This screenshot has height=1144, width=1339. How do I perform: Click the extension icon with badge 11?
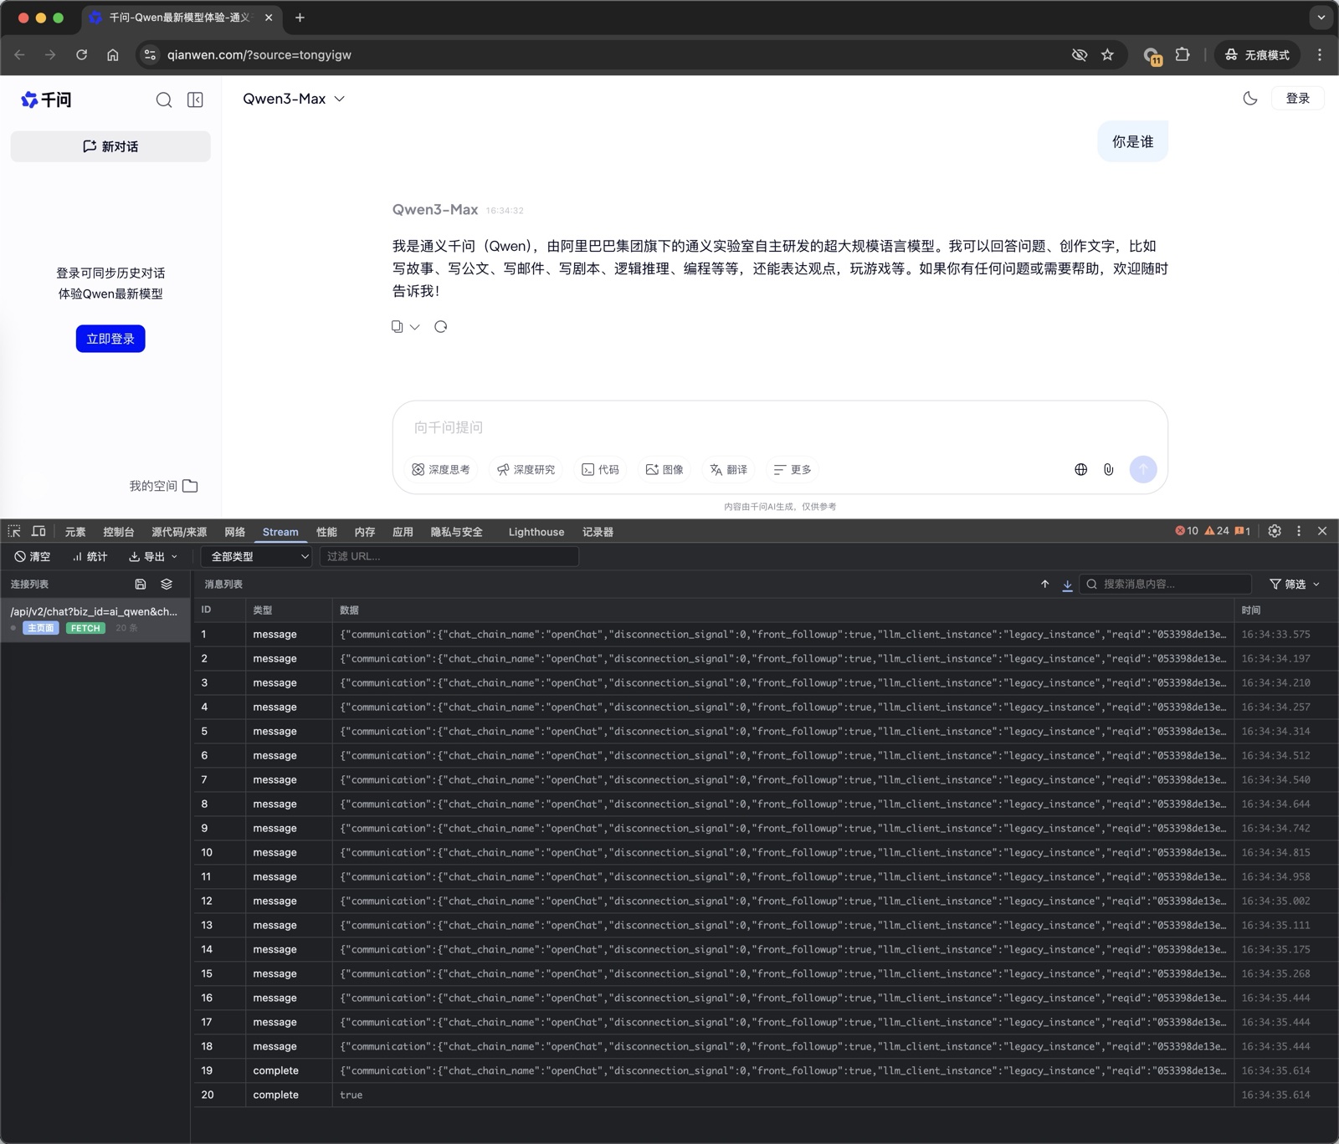[x=1152, y=56]
